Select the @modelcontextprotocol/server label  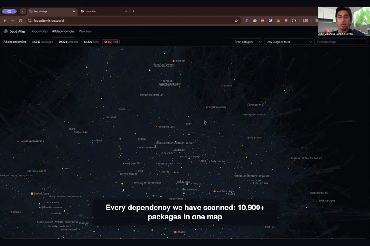click(175, 143)
